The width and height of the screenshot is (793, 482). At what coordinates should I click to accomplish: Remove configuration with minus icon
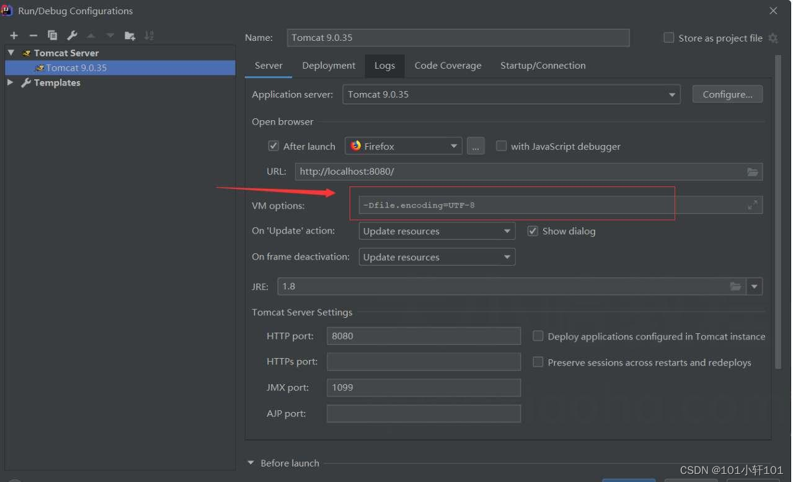(33, 36)
